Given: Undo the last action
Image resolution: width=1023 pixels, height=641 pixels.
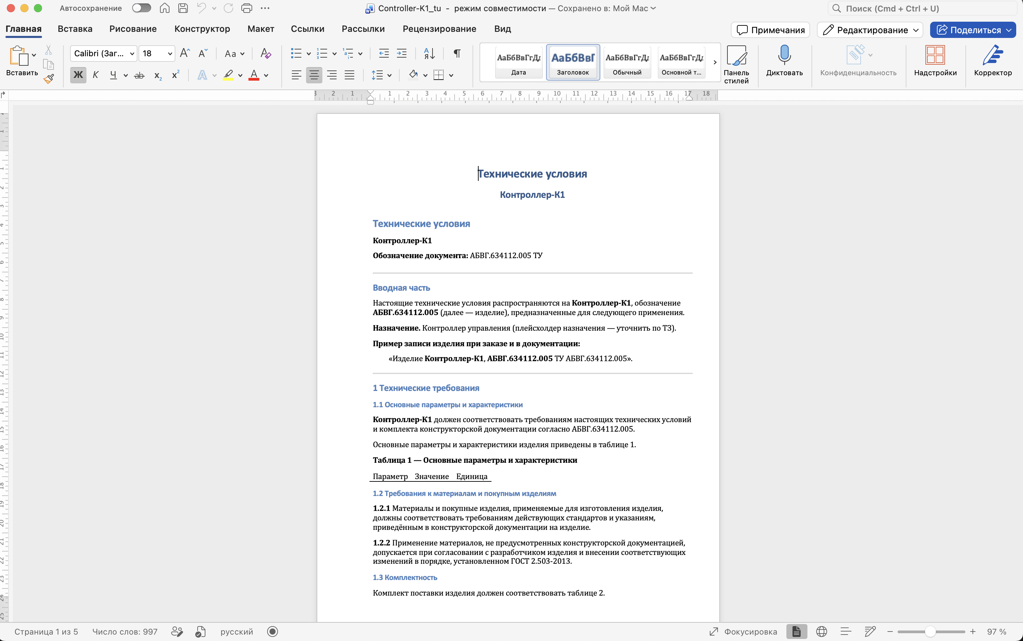Looking at the screenshot, I should click(201, 8).
